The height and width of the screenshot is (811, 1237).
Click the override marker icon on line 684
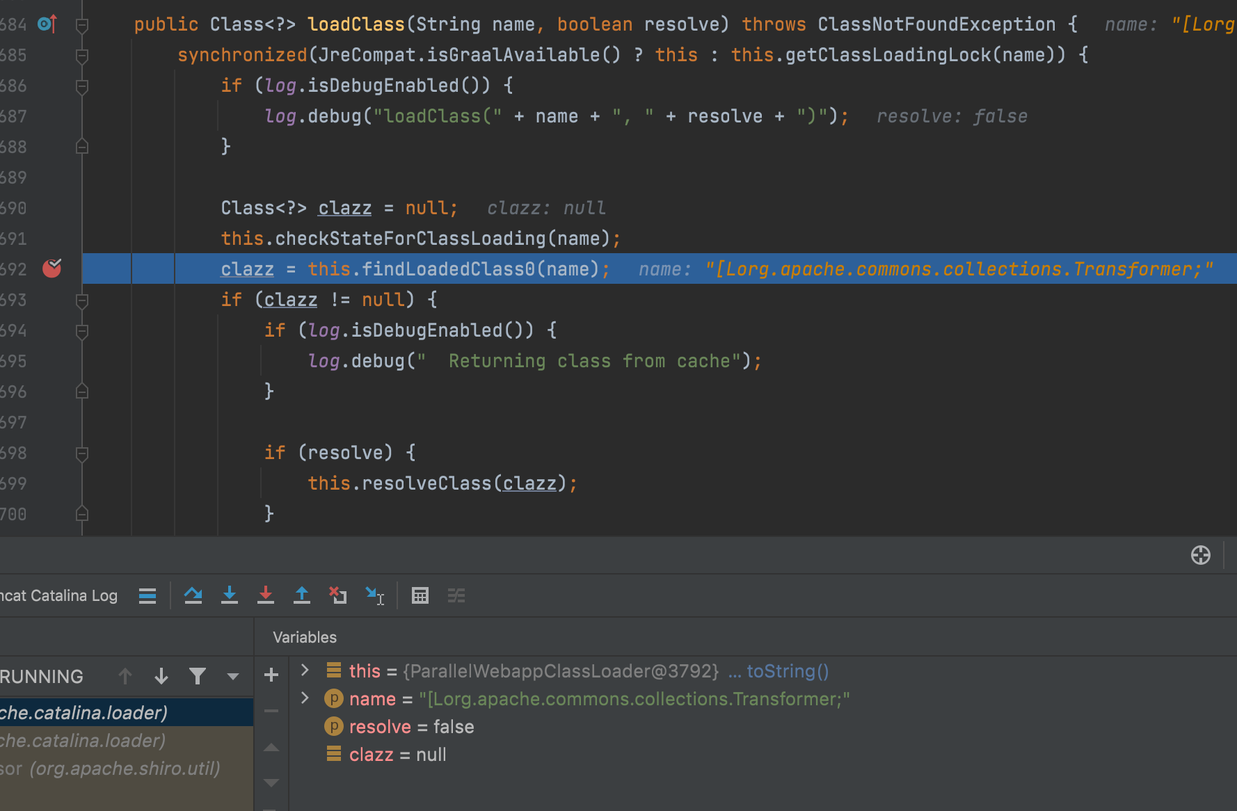point(47,24)
